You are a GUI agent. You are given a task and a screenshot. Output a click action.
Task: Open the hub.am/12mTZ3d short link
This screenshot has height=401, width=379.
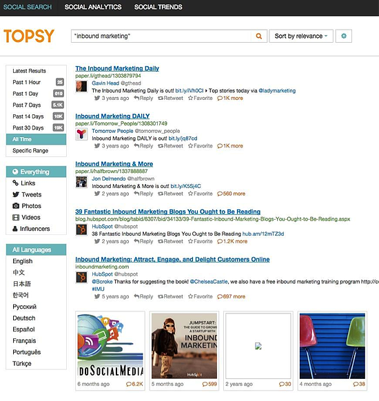tap(263, 234)
